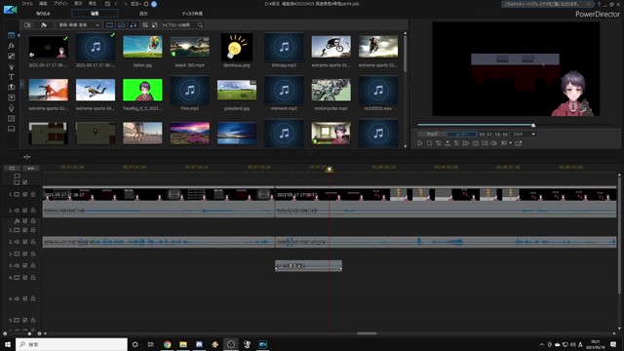Click the plug-in puzzle icon in library toolbar
The height and width of the screenshot is (351, 624).
[x=44, y=25]
